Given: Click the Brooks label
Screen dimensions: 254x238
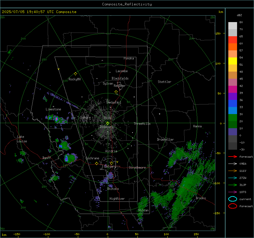Looking at the screenshot, I should coord(201,198).
